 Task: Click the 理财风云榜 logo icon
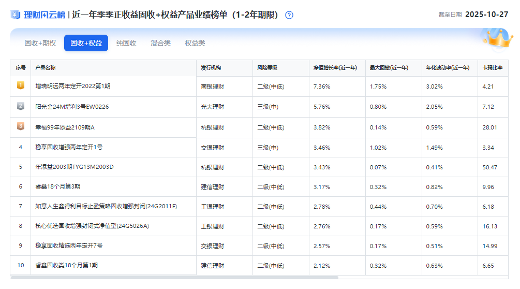pyautogui.click(x=16, y=15)
